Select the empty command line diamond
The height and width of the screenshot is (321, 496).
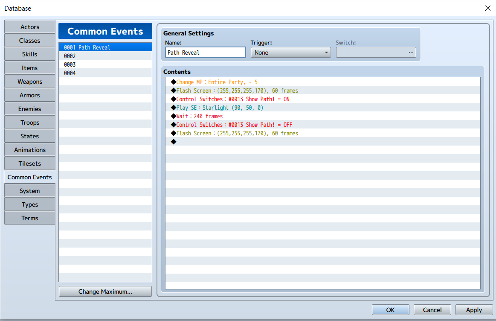coord(173,142)
